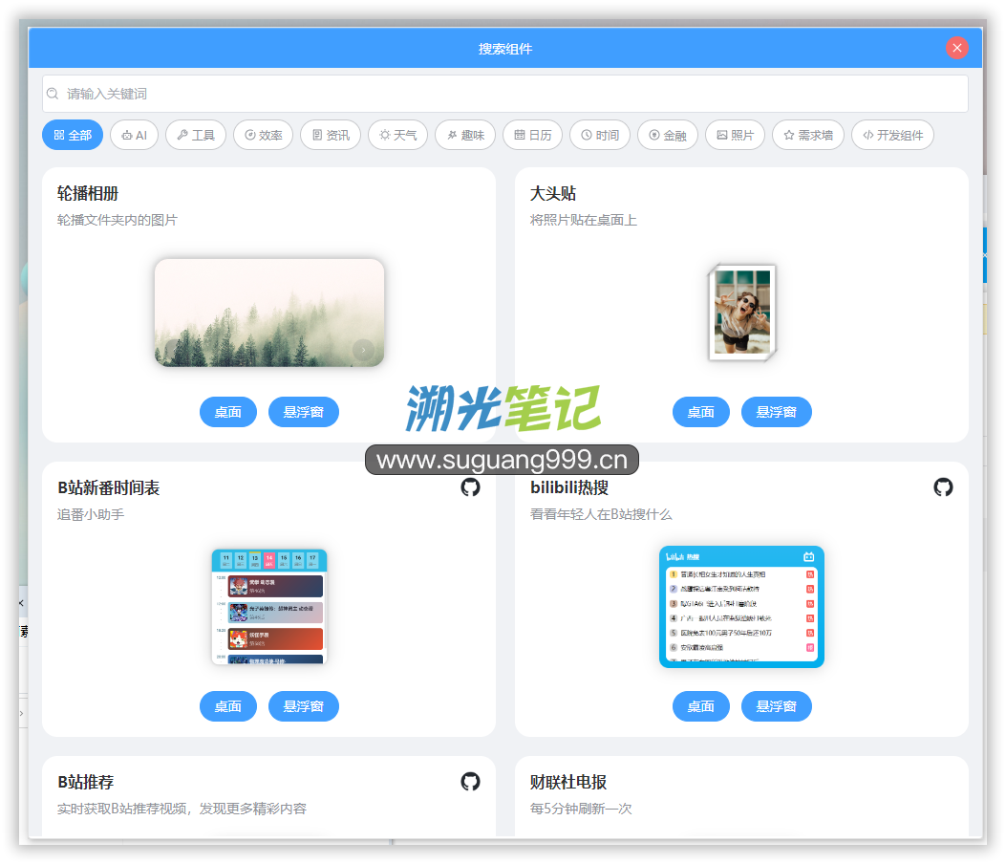Screen dimensions: 1006x864
Task: Select the 时间 category tab
Action: (x=600, y=135)
